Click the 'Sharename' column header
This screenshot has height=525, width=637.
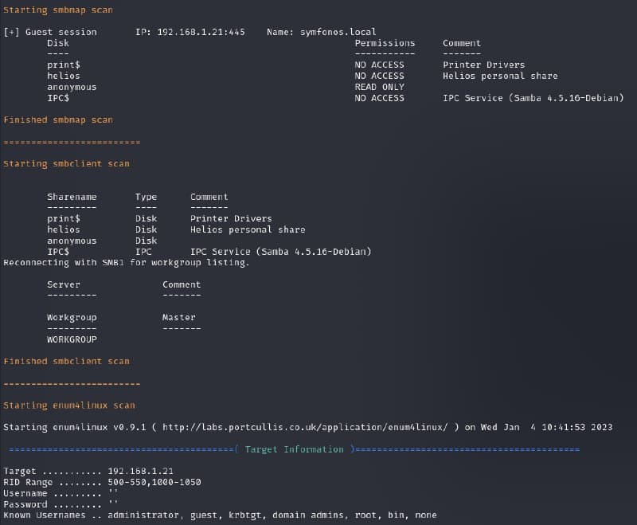(x=72, y=197)
